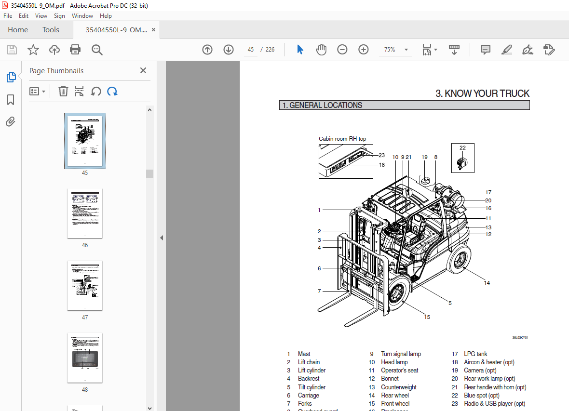Click the 'Mast' legend entry
Image resolution: width=569 pixels, height=411 pixels.
(304, 354)
